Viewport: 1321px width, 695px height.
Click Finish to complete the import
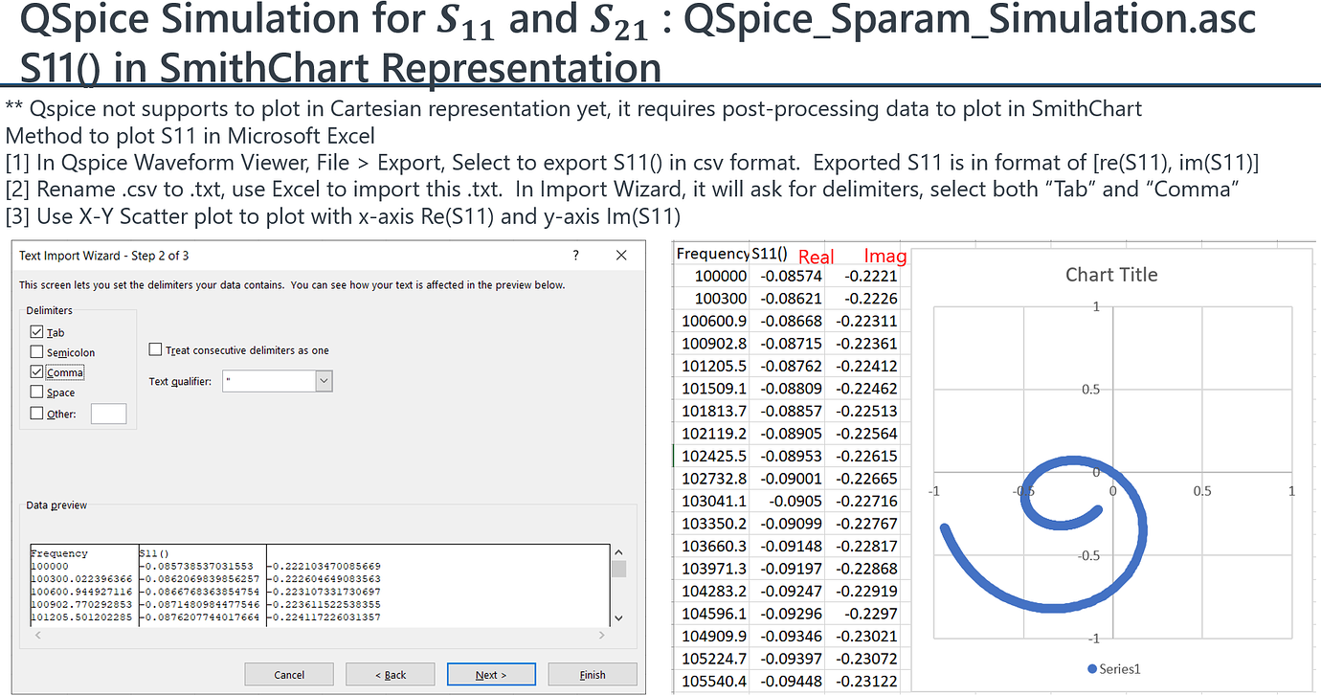(x=592, y=674)
